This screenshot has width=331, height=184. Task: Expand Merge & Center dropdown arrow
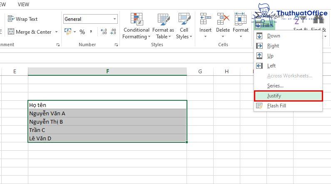(x=56, y=32)
